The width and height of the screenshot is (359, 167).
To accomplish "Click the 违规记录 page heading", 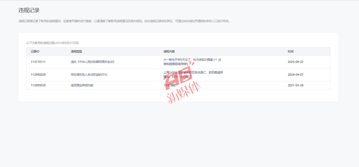I will click(29, 10).
